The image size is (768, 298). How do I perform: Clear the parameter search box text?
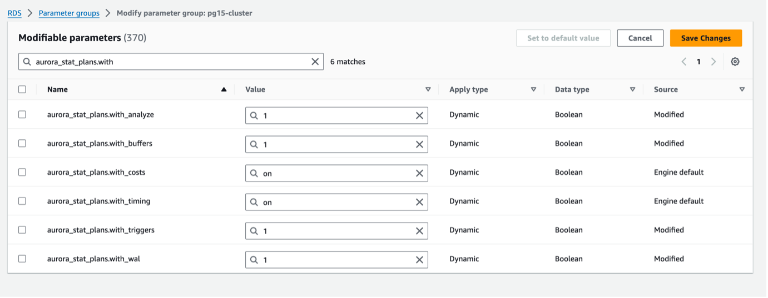point(315,62)
